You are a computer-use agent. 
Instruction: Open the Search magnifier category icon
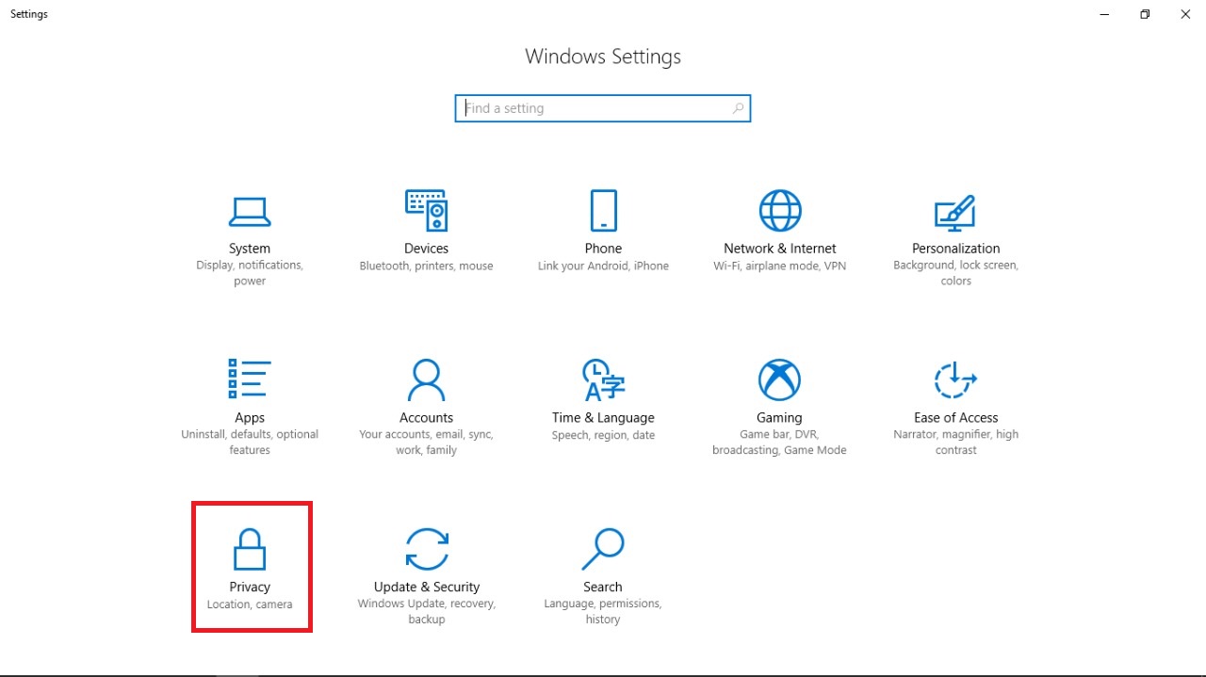coord(603,549)
